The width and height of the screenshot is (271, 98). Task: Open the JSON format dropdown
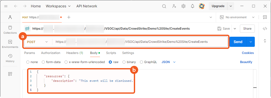(169, 62)
